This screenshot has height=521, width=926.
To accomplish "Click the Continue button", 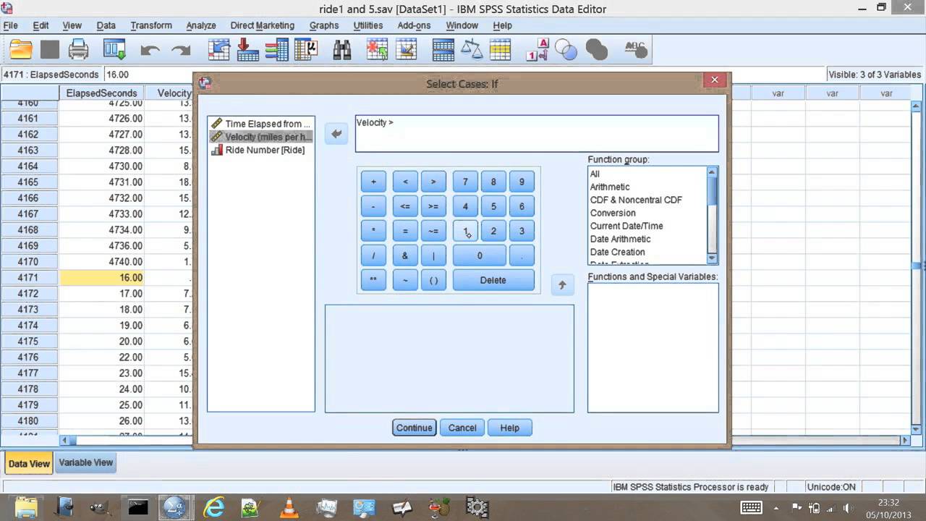I will click(x=414, y=428).
